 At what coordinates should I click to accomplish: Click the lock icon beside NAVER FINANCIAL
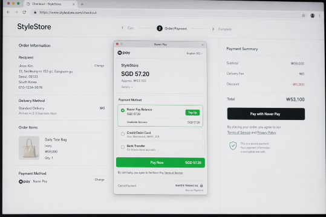(201, 186)
